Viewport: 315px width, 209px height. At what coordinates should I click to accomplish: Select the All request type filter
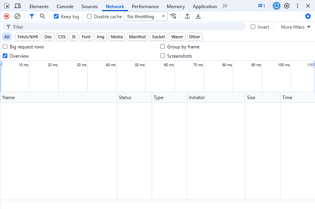tap(7, 37)
